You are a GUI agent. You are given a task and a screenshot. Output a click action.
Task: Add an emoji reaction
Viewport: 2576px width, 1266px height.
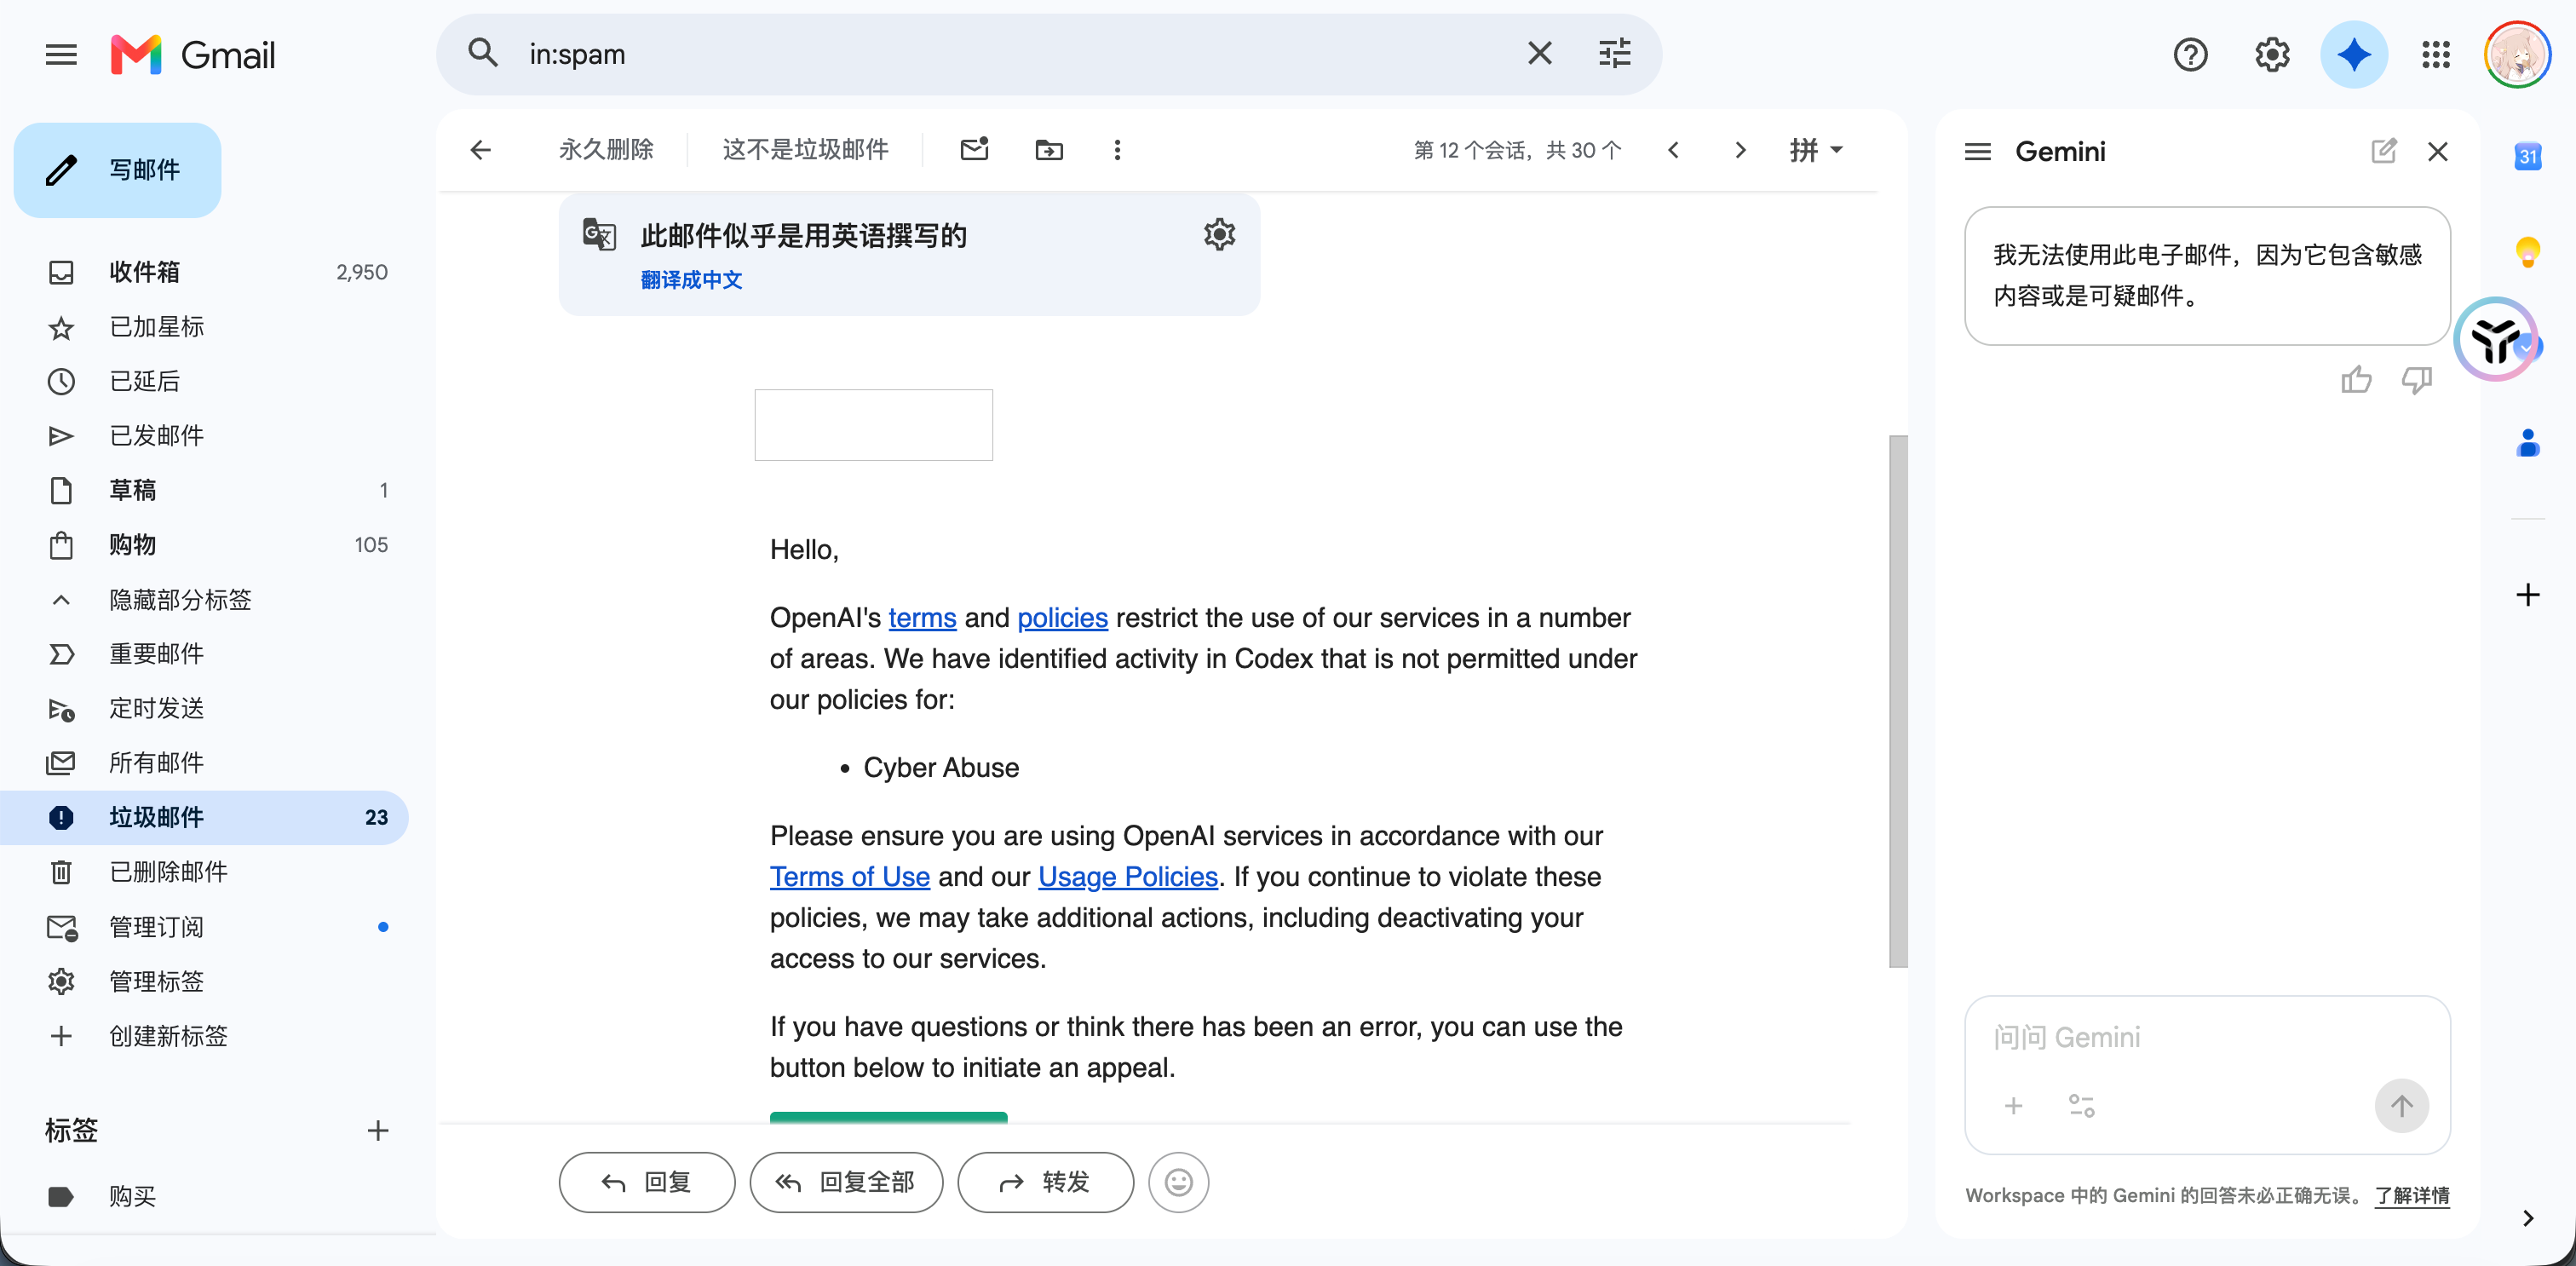[1179, 1183]
